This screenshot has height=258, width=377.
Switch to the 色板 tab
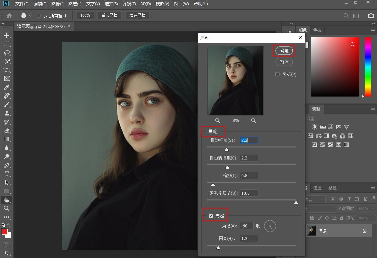(317, 30)
